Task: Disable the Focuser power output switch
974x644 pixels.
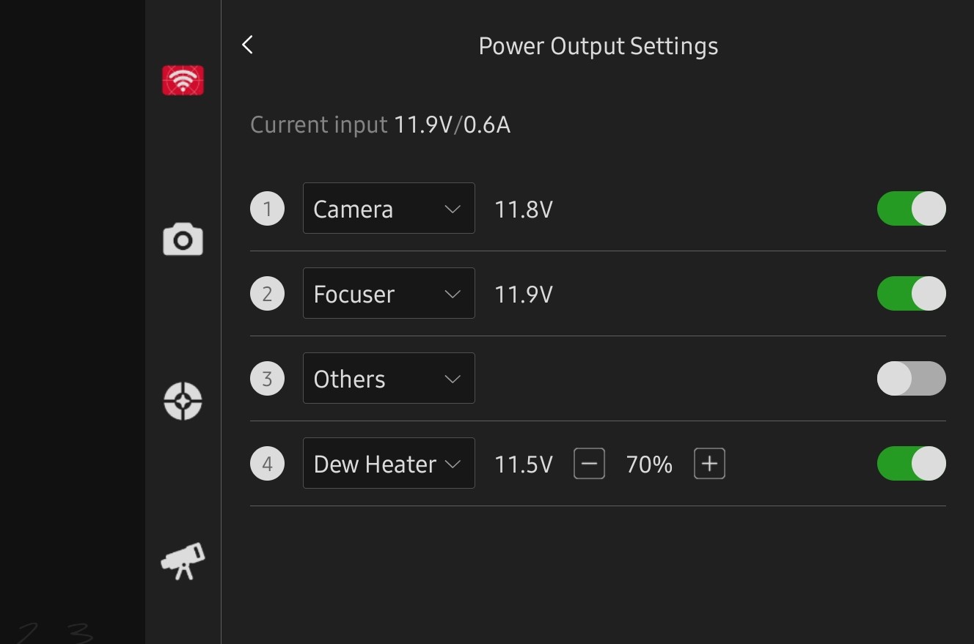Action: (911, 294)
